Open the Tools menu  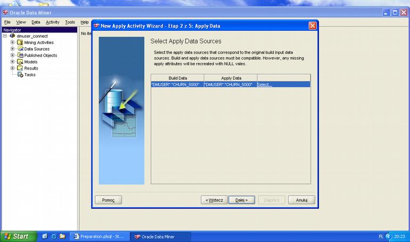click(70, 22)
